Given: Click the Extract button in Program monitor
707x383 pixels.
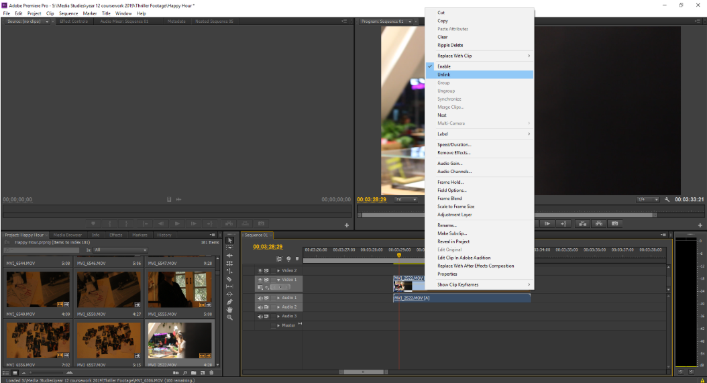Looking at the screenshot, I should point(599,224).
